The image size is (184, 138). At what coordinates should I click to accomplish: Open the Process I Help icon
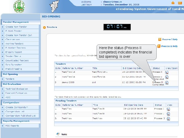click(x=160, y=39)
